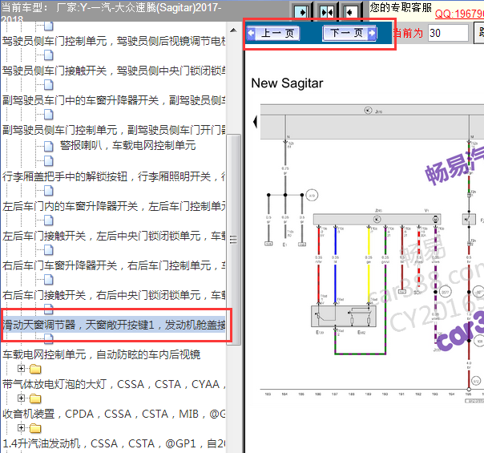The height and width of the screenshot is (453, 484).
Task: Click the 您的专职客服 label
Action: pyautogui.click(x=401, y=7)
